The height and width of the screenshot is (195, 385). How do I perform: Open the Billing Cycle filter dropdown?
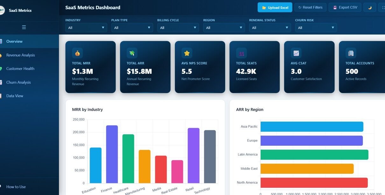point(178,28)
